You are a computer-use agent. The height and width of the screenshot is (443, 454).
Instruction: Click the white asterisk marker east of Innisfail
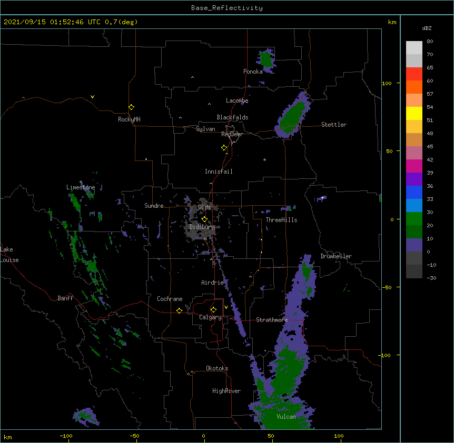[x=264, y=159]
